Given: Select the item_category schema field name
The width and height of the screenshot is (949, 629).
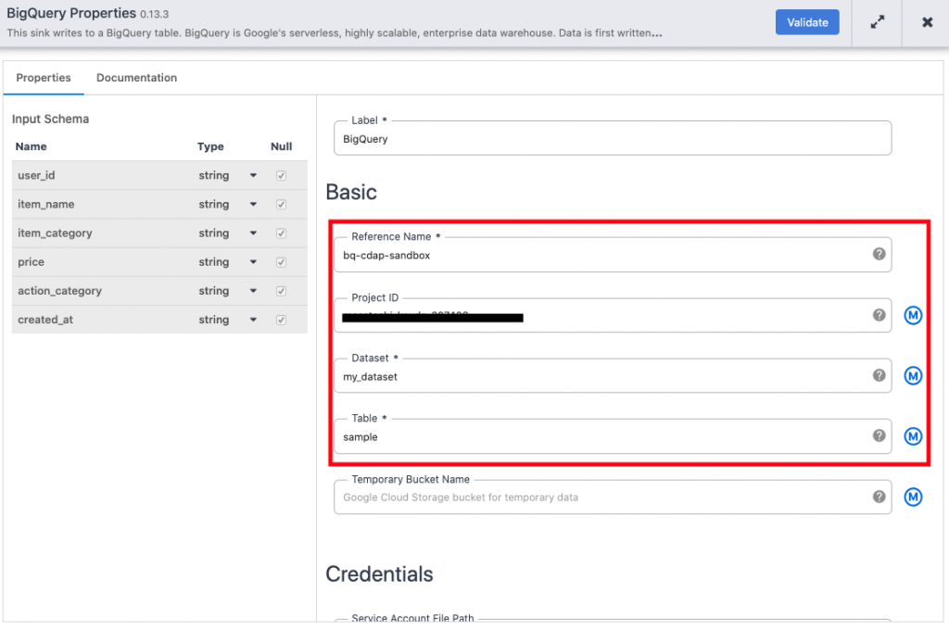Looking at the screenshot, I should 55,233.
